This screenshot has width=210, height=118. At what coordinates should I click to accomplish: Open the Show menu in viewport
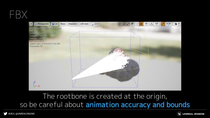(63, 24)
